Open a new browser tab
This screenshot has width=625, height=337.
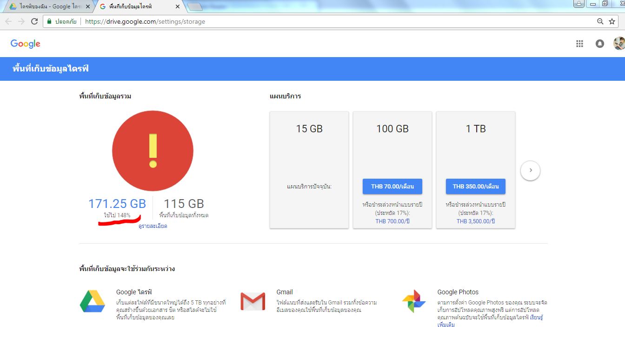(x=195, y=6)
